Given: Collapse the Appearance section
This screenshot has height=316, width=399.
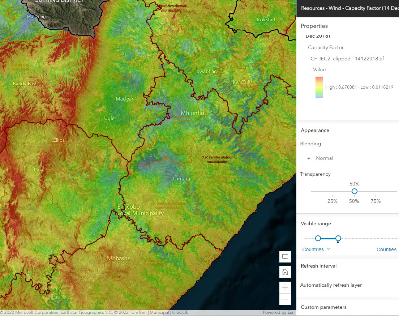Looking at the screenshot, I should (314, 130).
